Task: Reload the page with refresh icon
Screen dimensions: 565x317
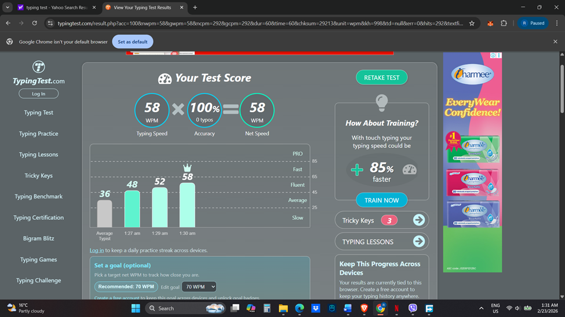Action: 35,23
